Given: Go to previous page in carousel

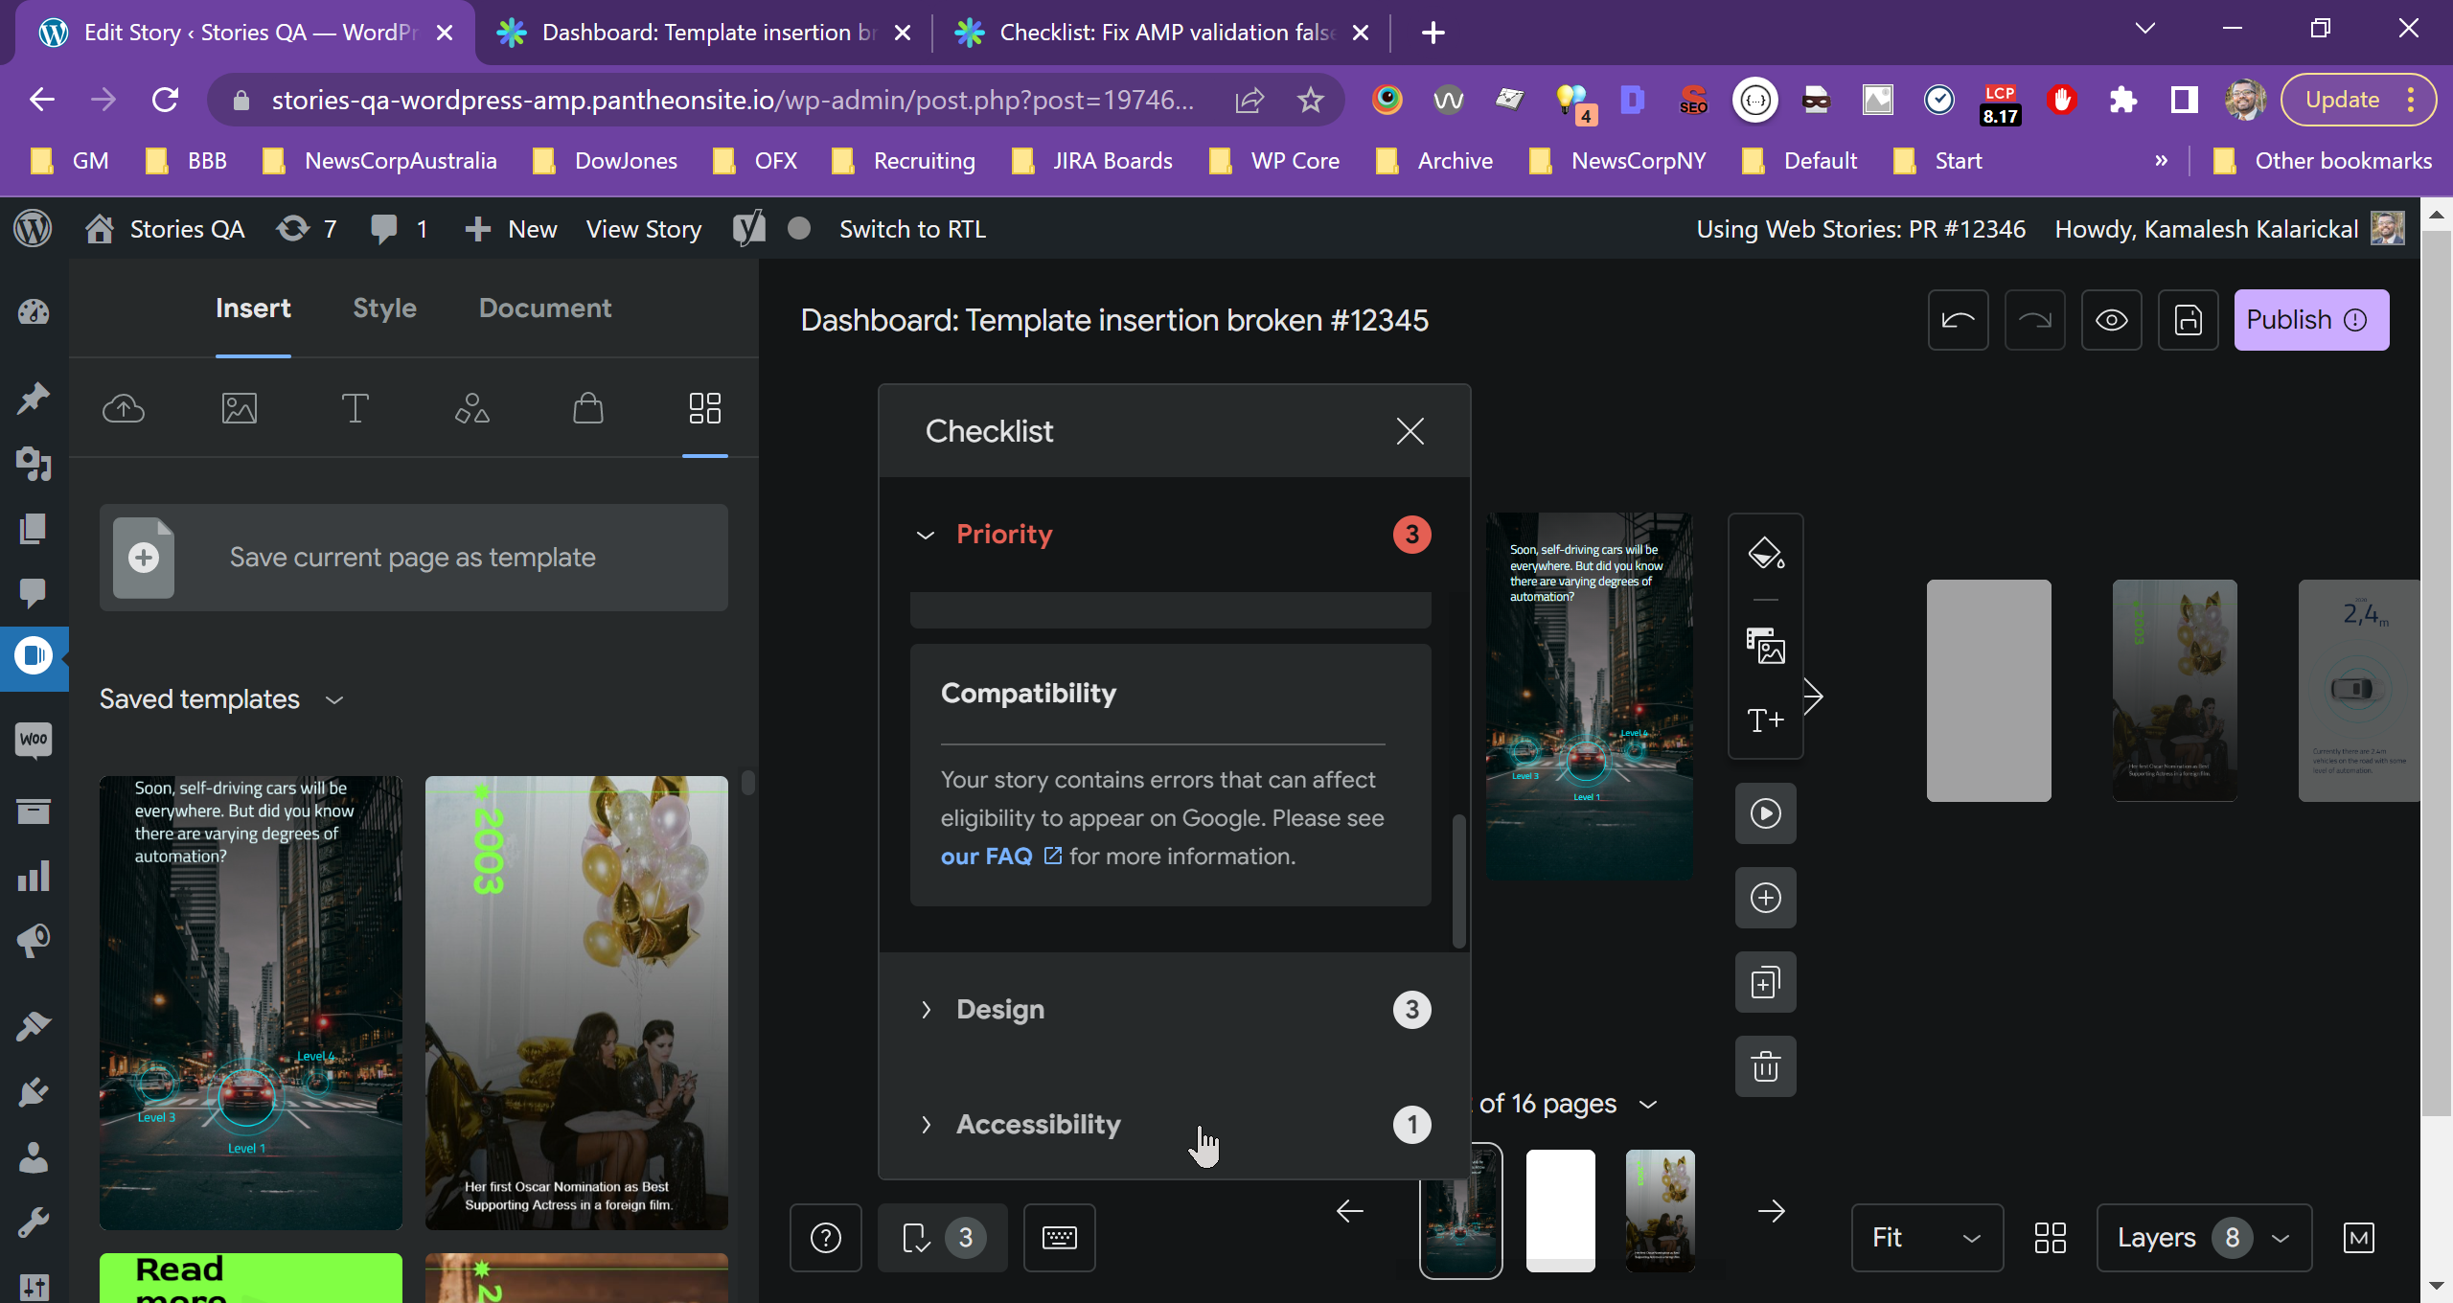Looking at the screenshot, I should pyautogui.click(x=1349, y=1211).
